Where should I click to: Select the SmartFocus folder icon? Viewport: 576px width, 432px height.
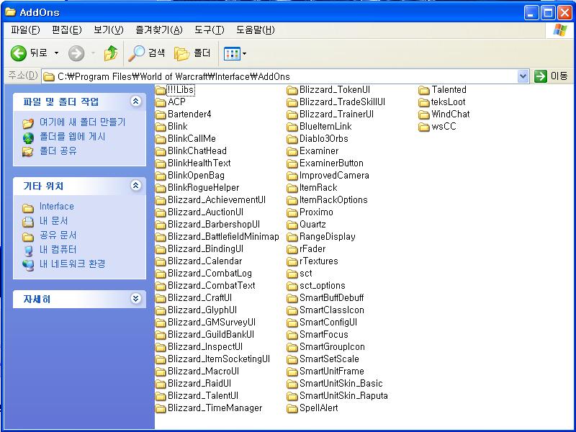click(x=292, y=335)
